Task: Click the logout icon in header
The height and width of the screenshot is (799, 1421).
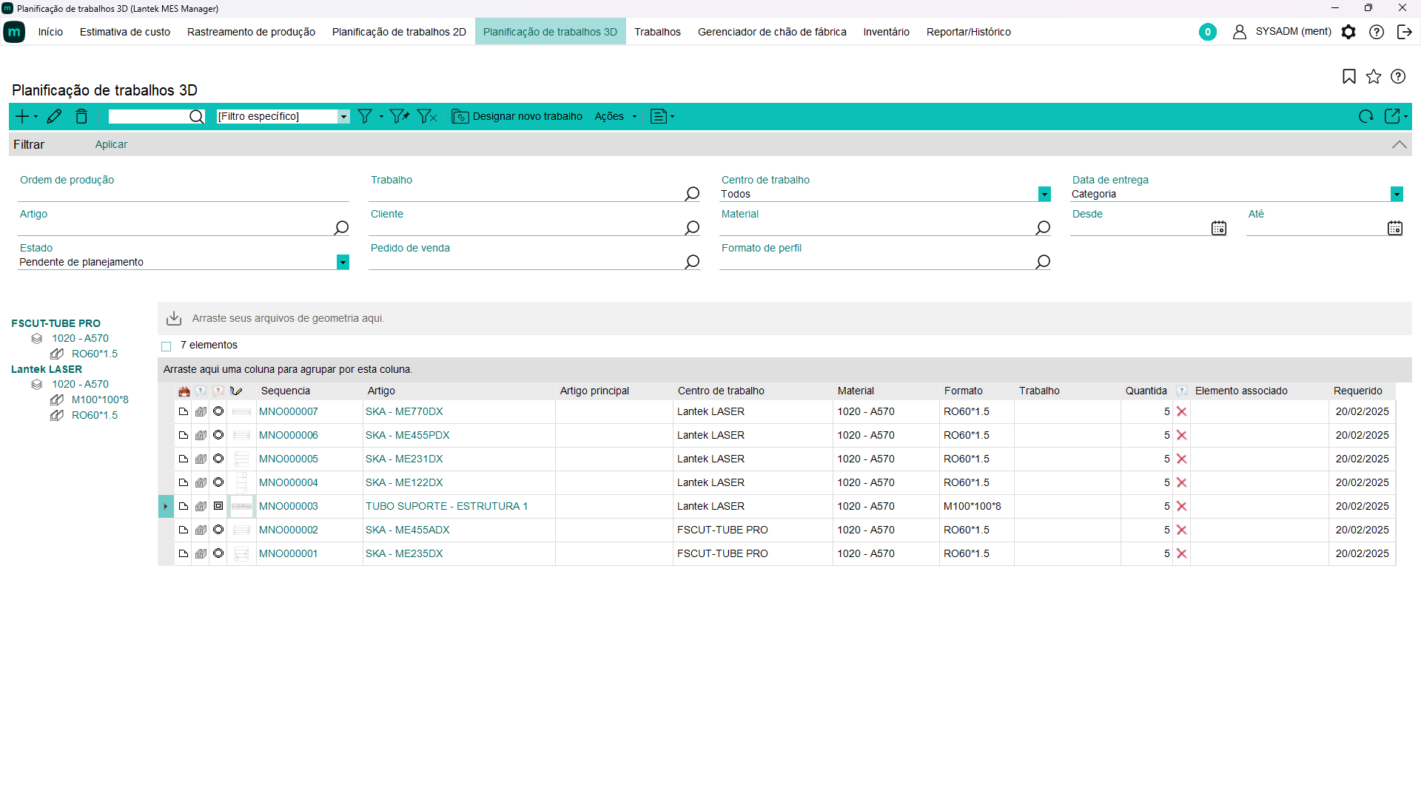Action: coord(1404,32)
